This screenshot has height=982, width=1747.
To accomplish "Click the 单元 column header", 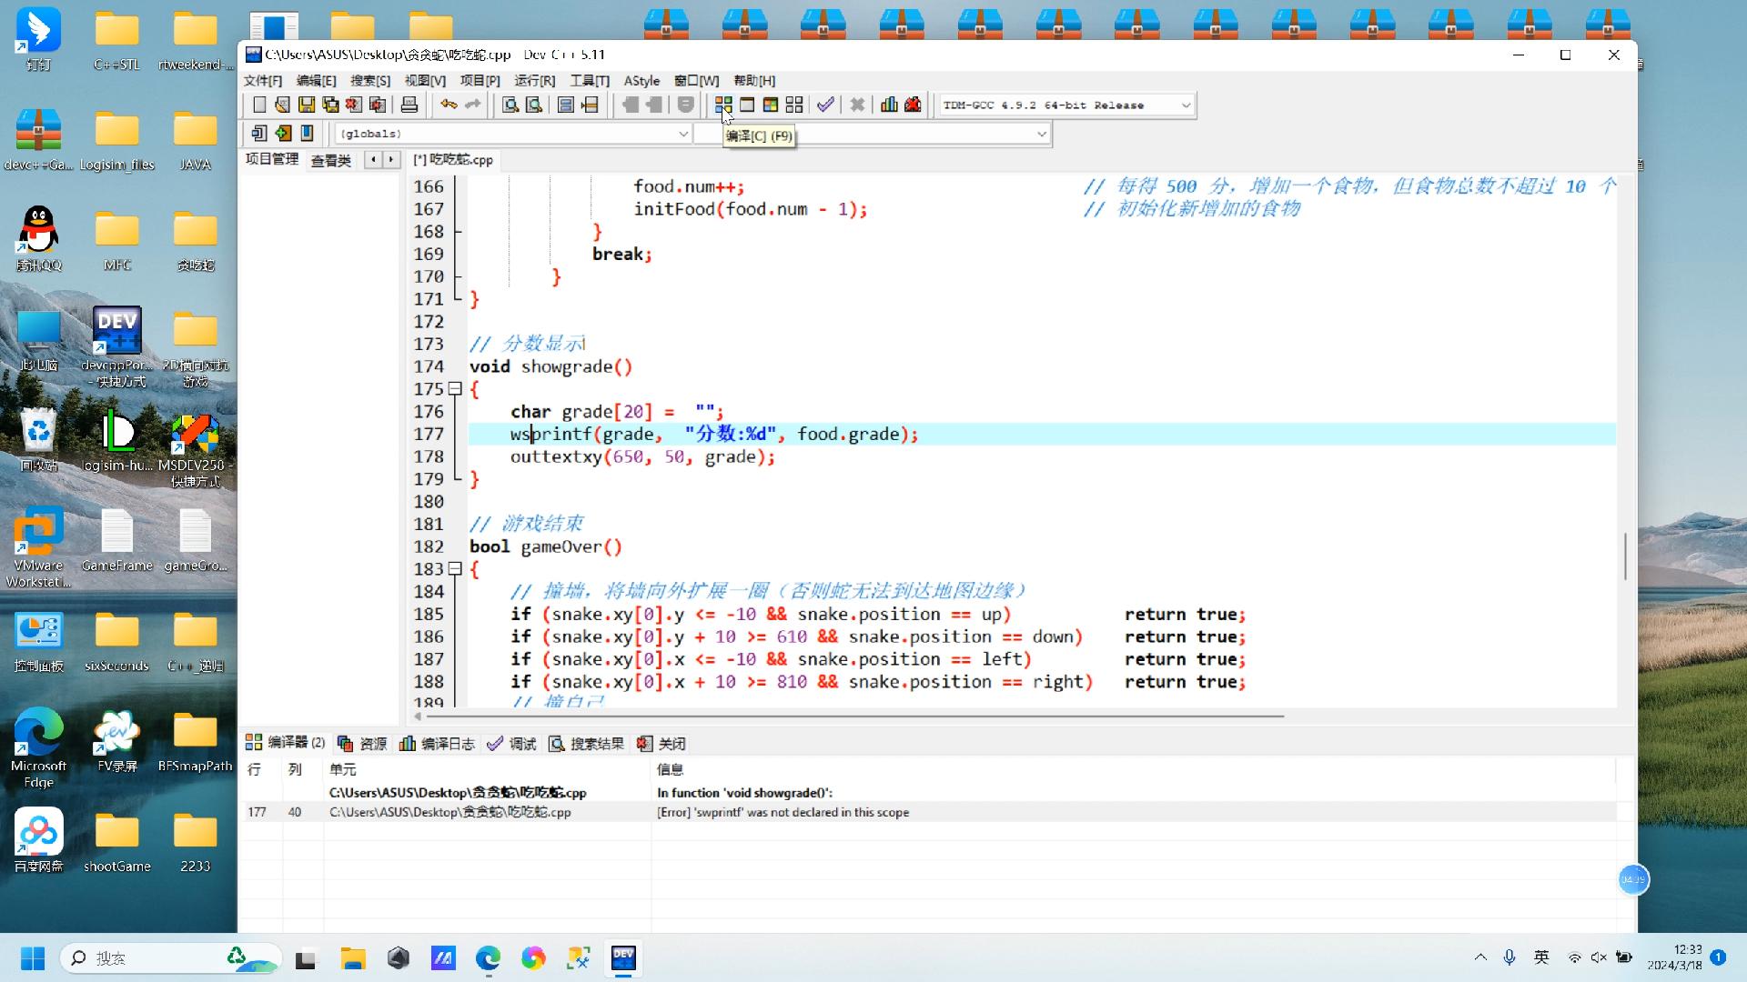I will [x=343, y=769].
